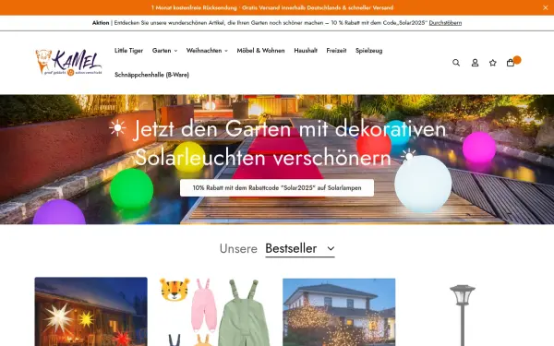Image resolution: width=554 pixels, height=346 pixels.
Task: Open the user account icon
Action: 475,63
